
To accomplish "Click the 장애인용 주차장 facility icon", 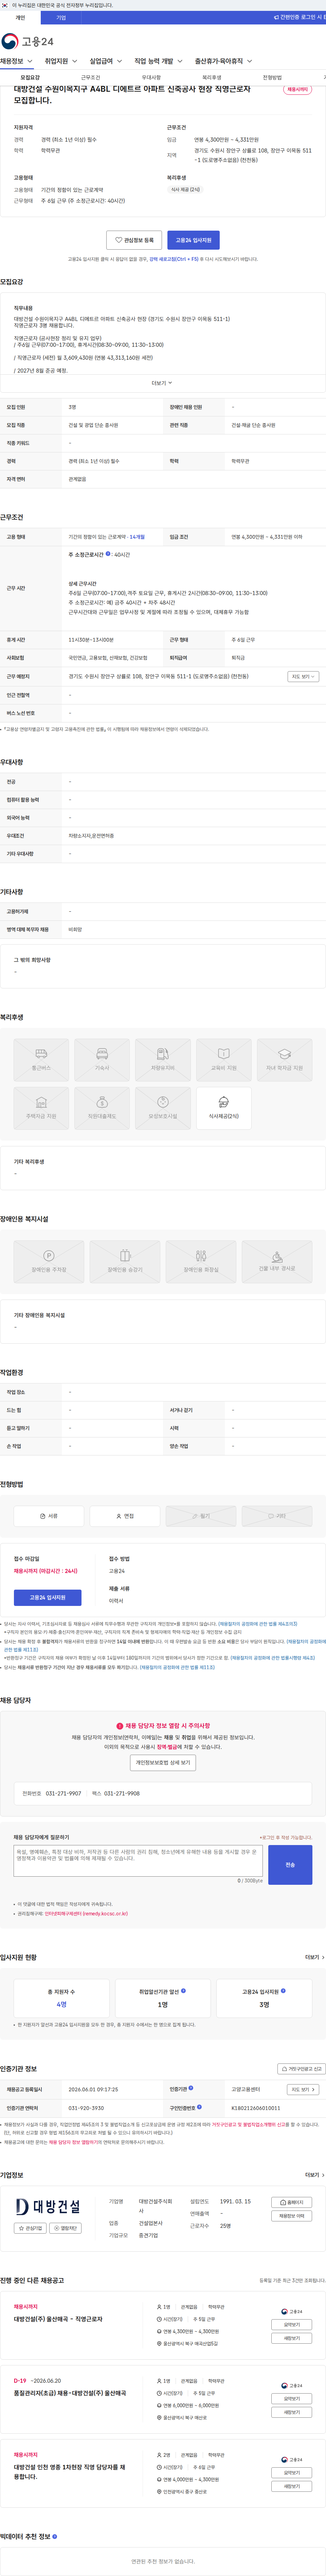I will coord(49,1261).
